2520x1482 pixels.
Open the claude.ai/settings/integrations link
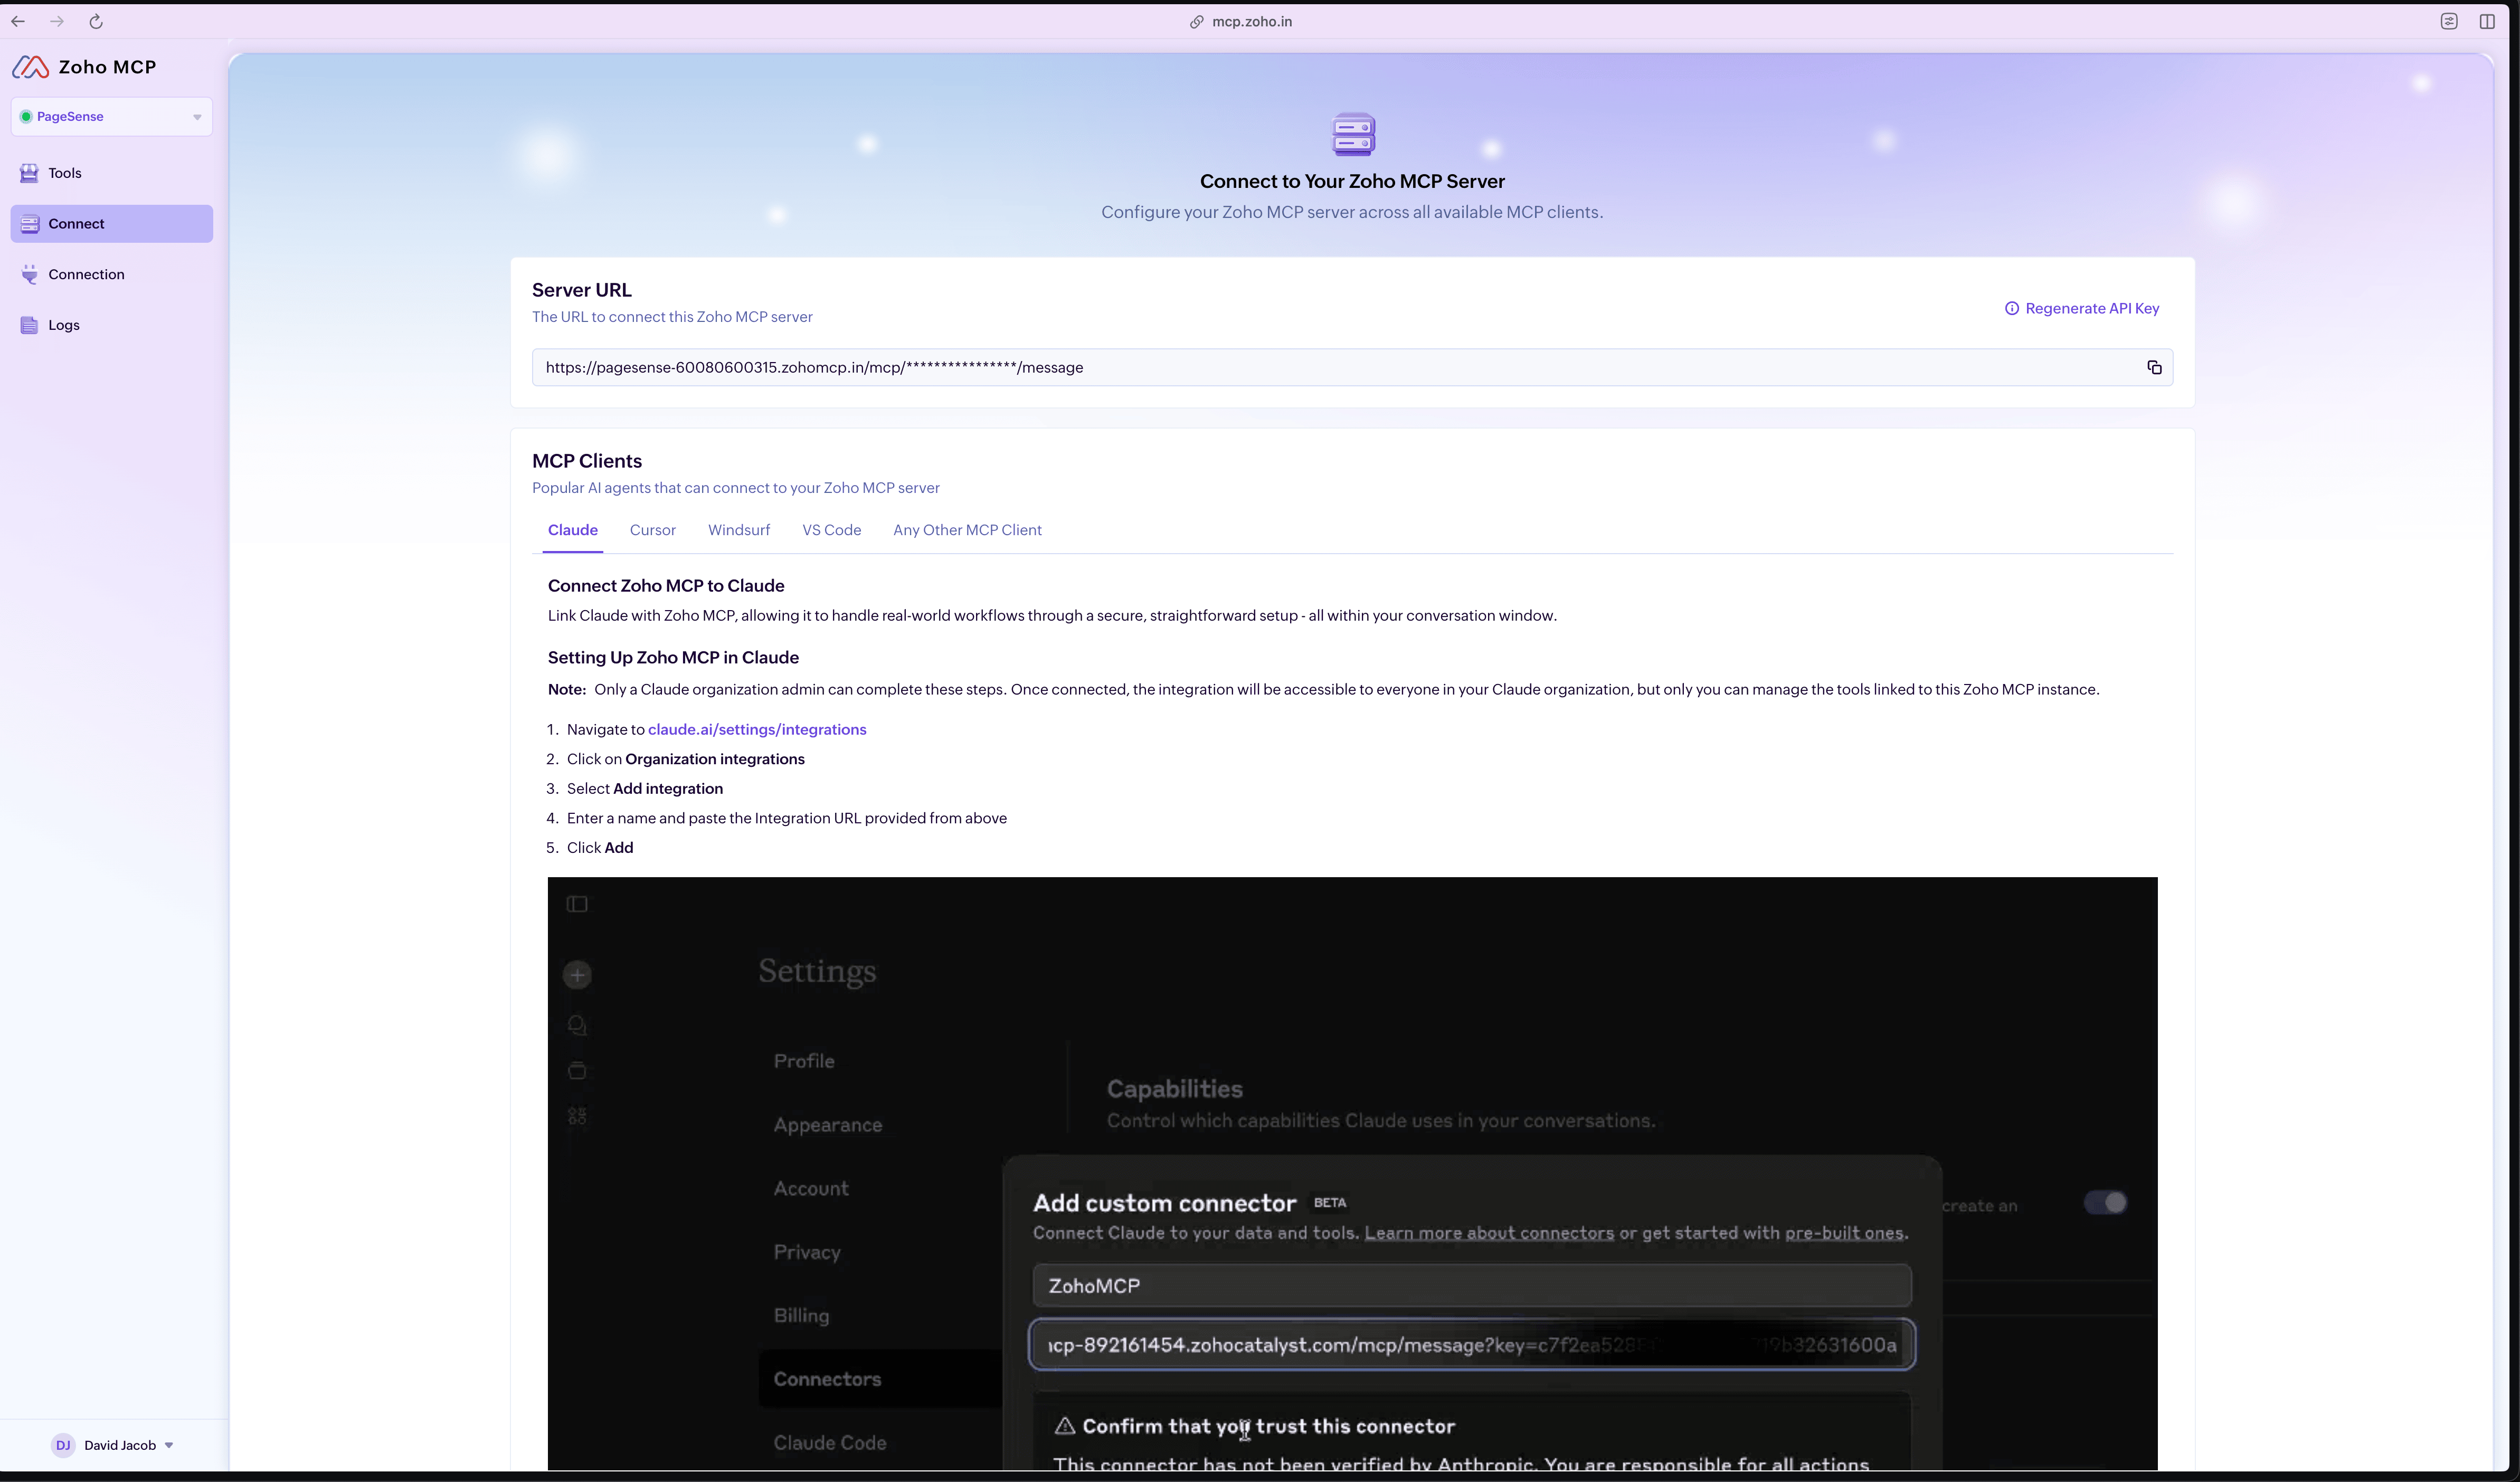757,730
